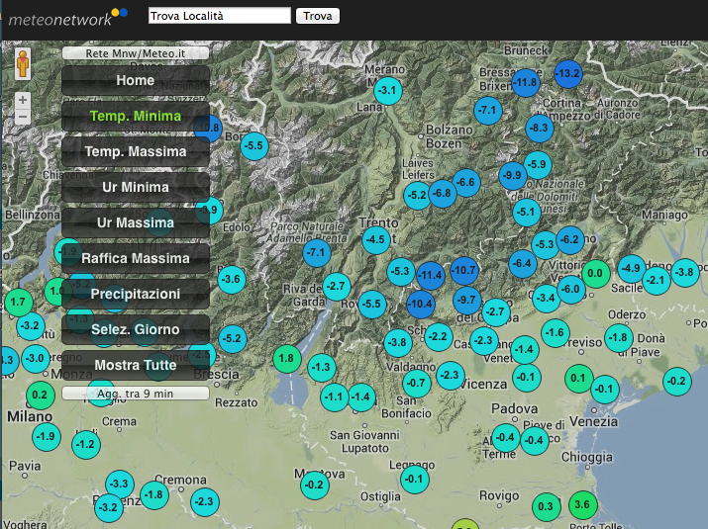The image size is (708, 529).
Task: Click the -5.9 station marker
Action: coord(538,164)
